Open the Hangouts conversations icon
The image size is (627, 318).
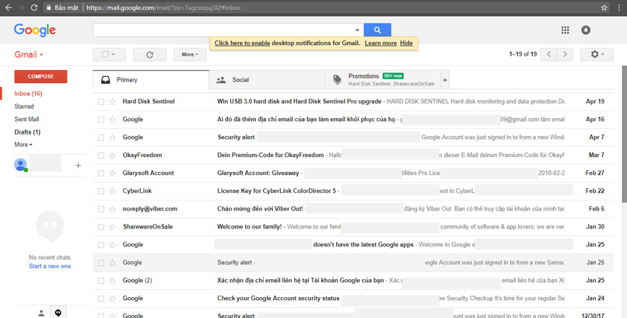(x=58, y=313)
